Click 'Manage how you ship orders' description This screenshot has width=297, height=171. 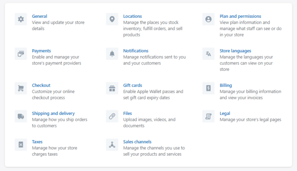tap(59, 123)
